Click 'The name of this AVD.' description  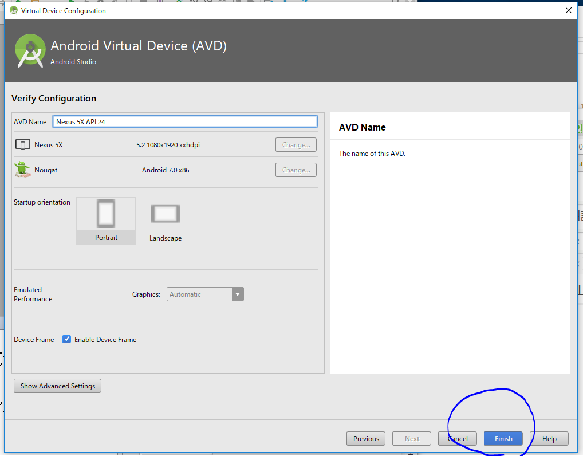(372, 153)
